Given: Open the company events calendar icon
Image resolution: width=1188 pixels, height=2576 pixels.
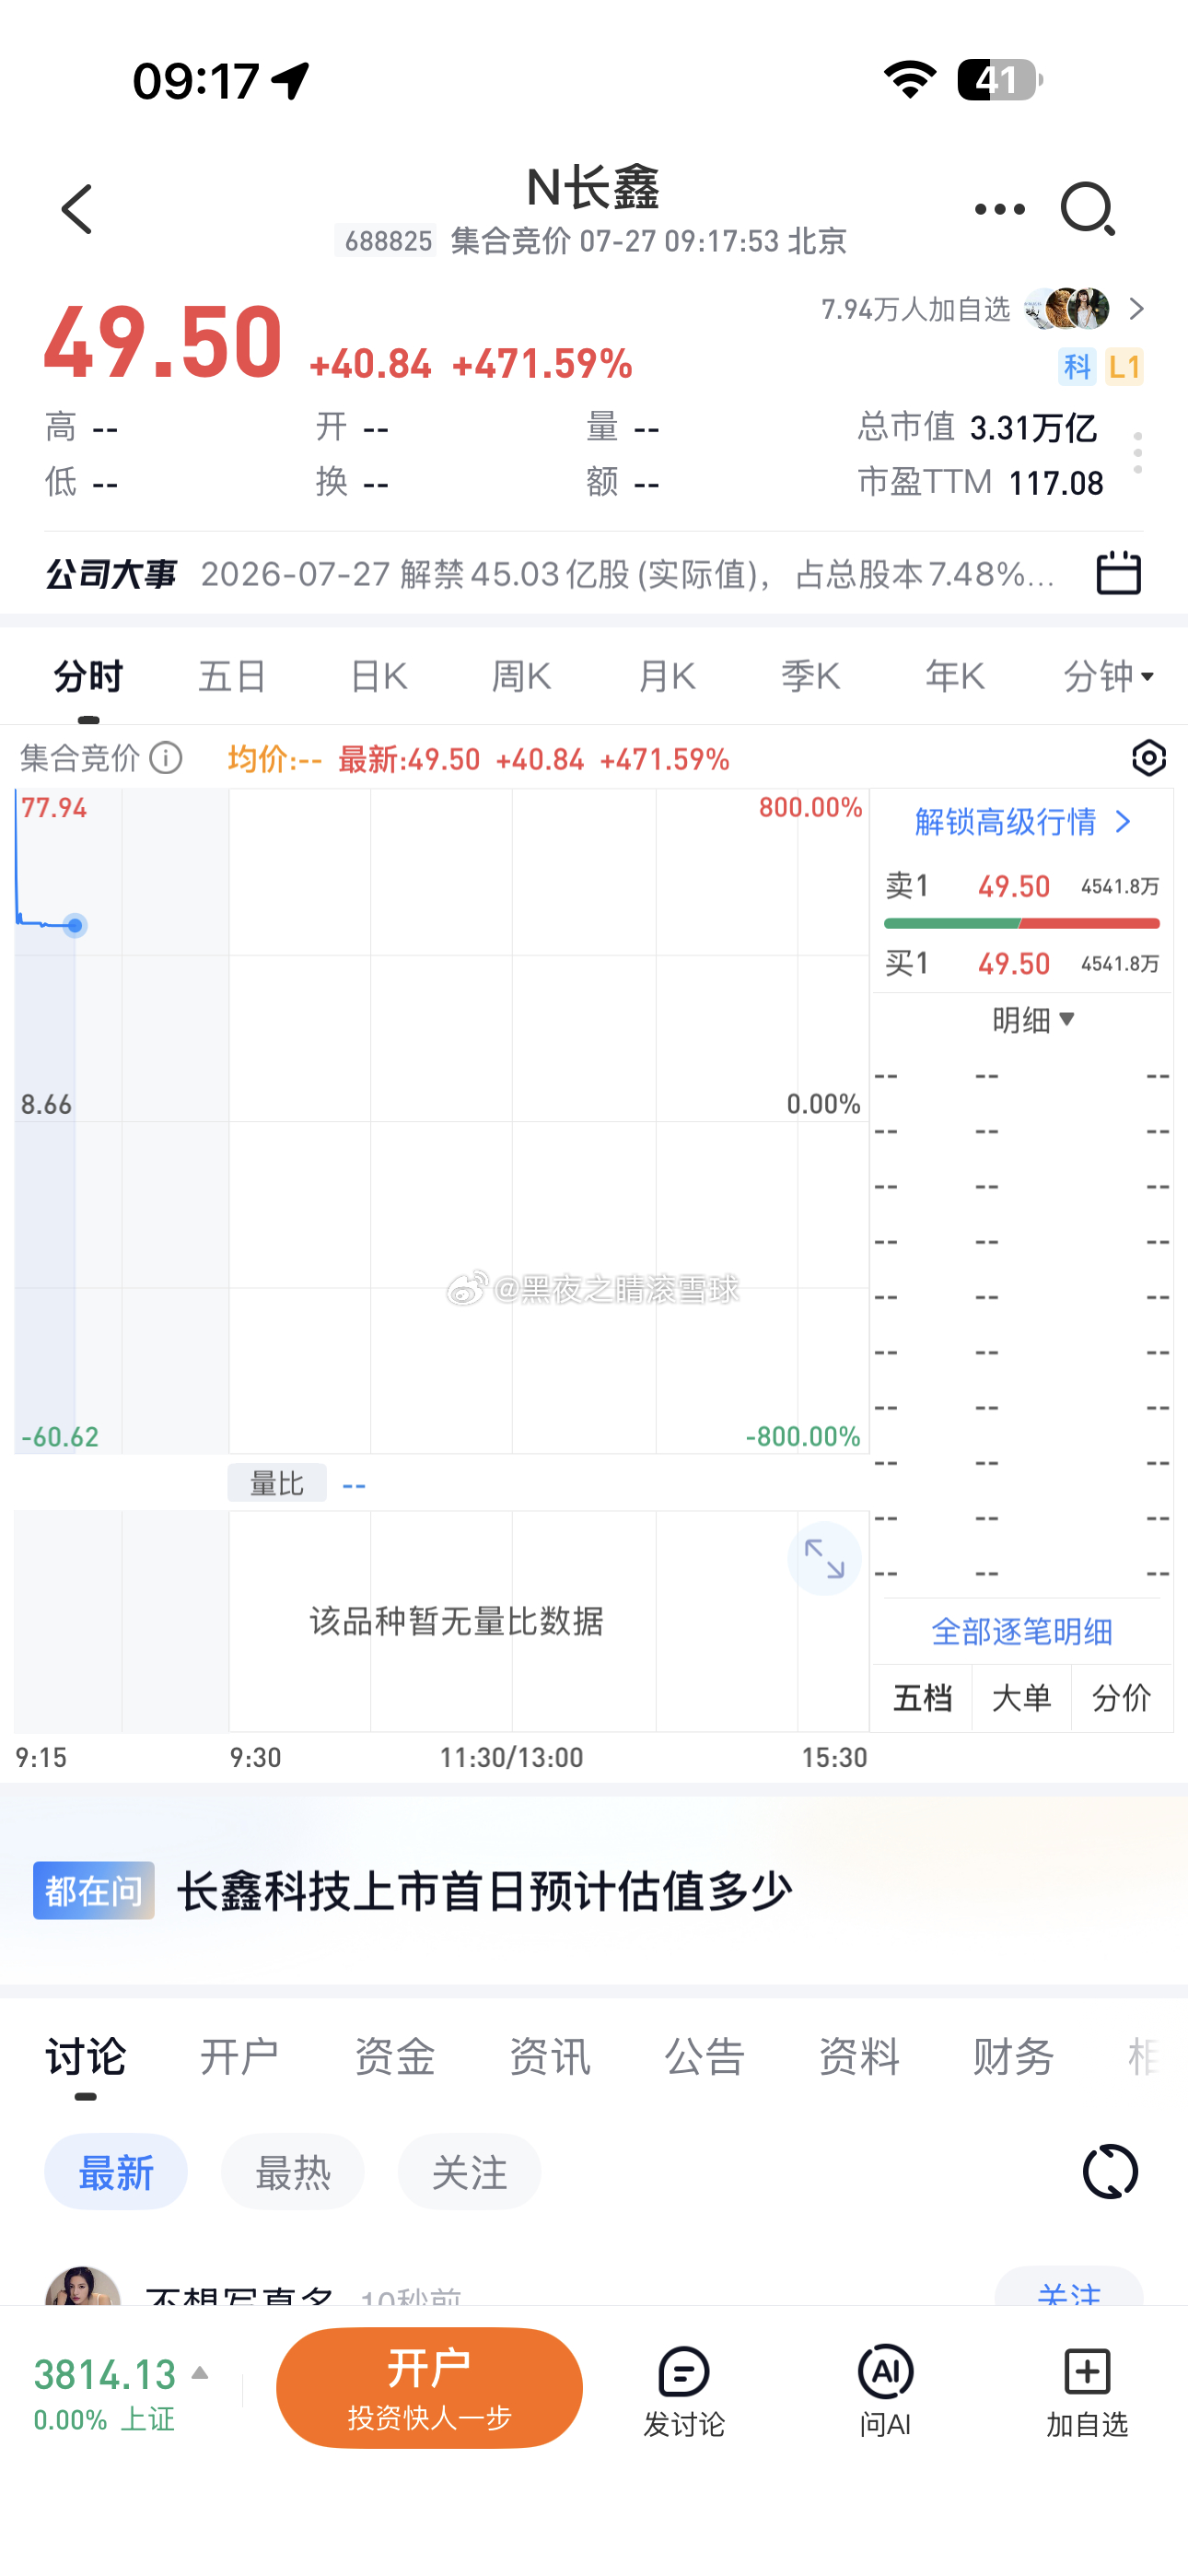Looking at the screenshot, I should tap(1118, 573).
